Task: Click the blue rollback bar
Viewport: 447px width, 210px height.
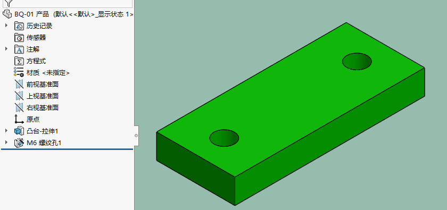Action: pos(67,149)
